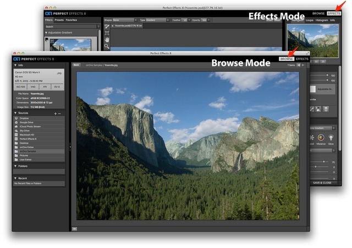Click the view mode icon at Browse bottom bar
352x248 pixels.
click(x=75, y=229)
